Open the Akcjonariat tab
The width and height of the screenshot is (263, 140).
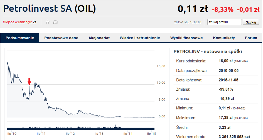click(x=99, y=38)
